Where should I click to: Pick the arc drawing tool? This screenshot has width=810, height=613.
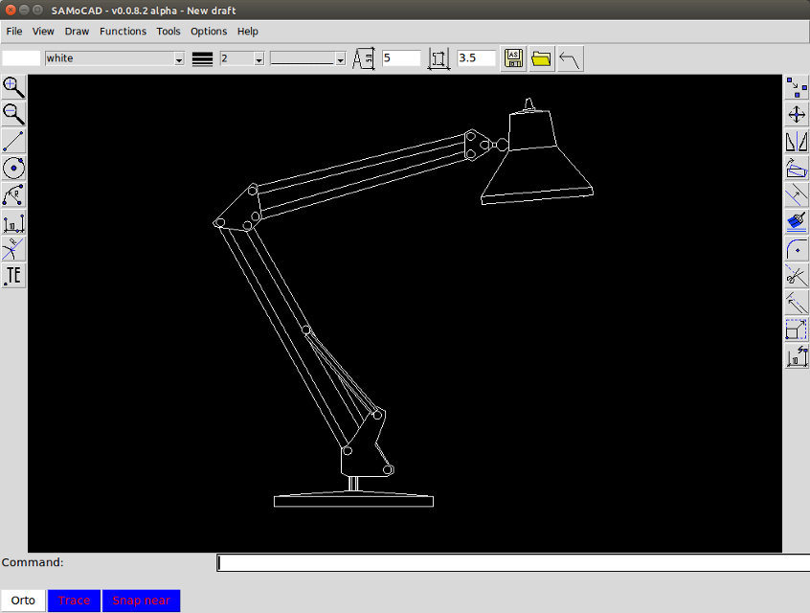point(13,195)
